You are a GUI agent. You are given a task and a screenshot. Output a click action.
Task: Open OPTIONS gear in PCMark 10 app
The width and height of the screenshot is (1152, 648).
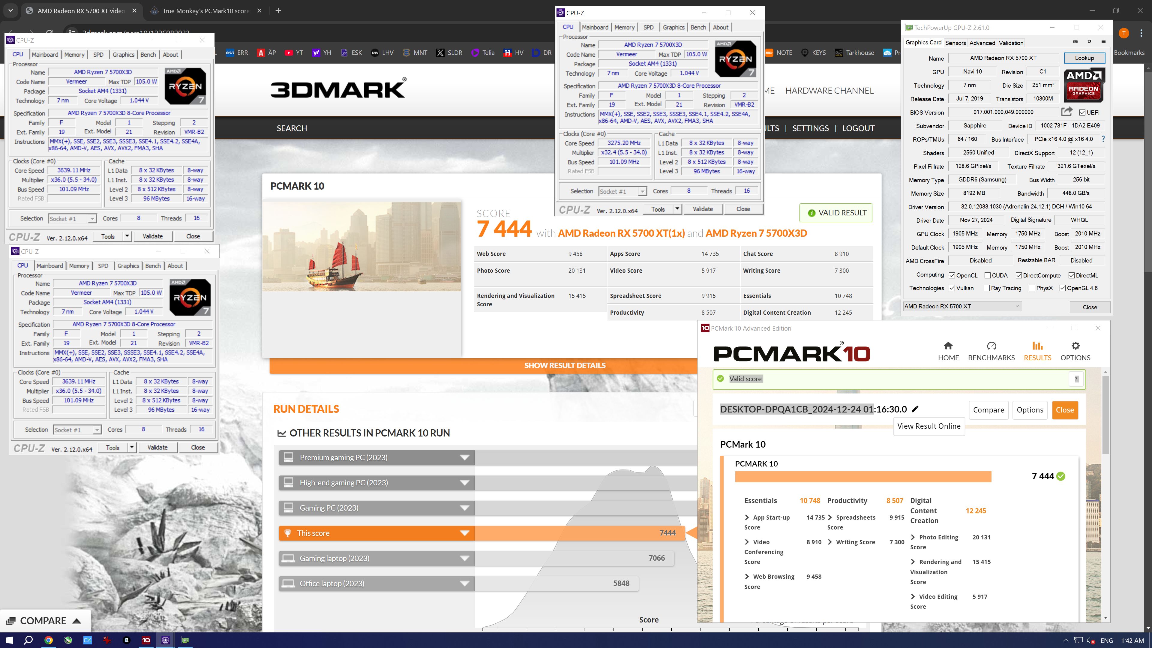(x=1075, y=351)
